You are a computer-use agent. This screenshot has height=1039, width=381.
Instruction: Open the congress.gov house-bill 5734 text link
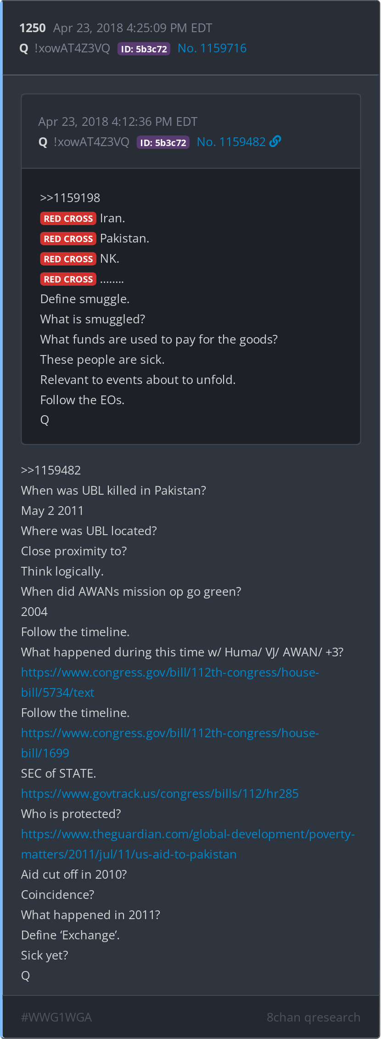(170, 683)
